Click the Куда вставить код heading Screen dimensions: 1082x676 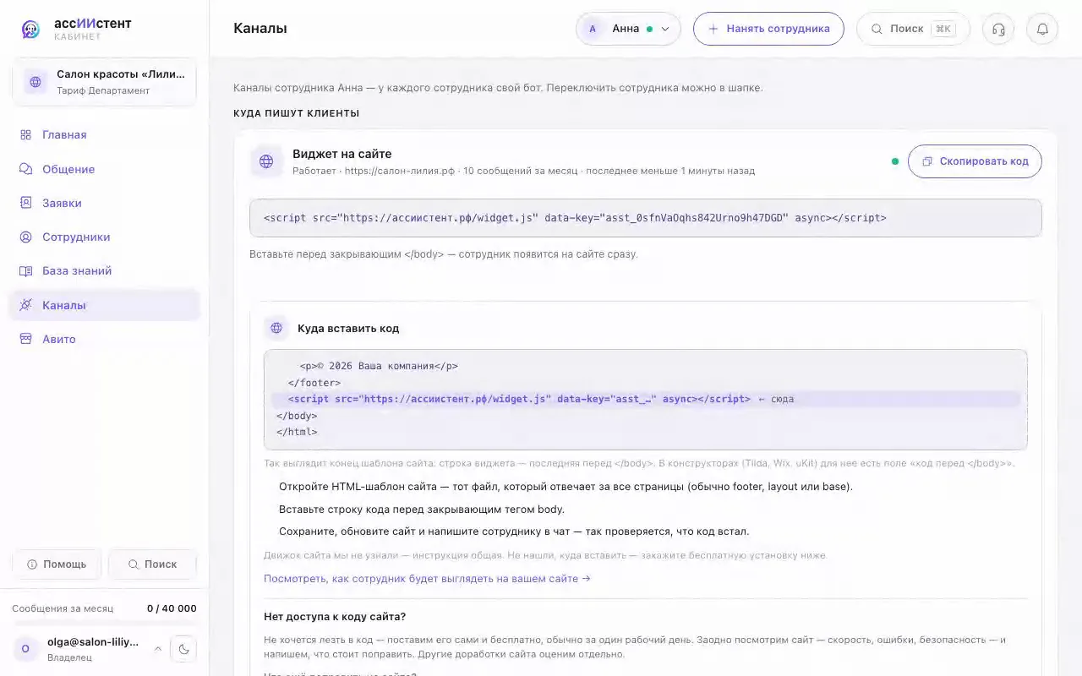point(348,329)
